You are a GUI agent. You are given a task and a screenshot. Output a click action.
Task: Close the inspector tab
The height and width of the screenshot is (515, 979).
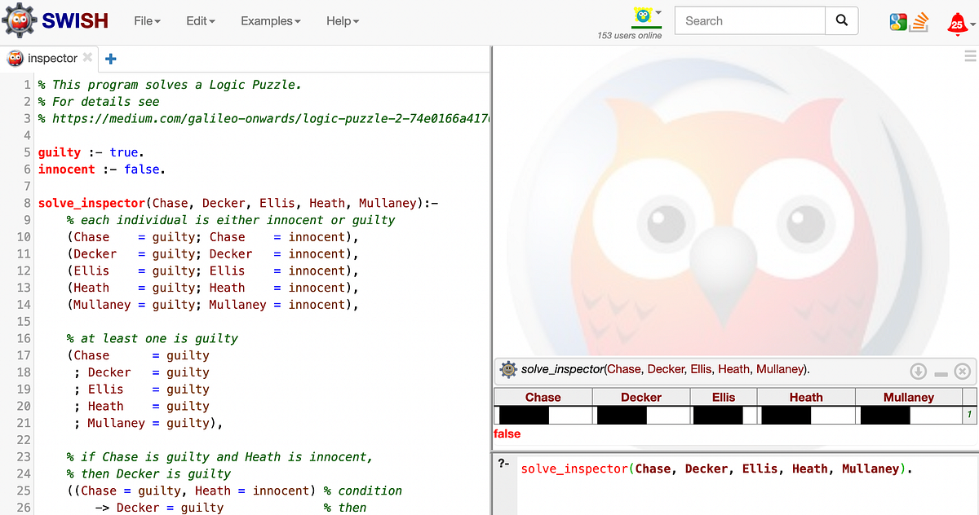click(x=87, y=57)
